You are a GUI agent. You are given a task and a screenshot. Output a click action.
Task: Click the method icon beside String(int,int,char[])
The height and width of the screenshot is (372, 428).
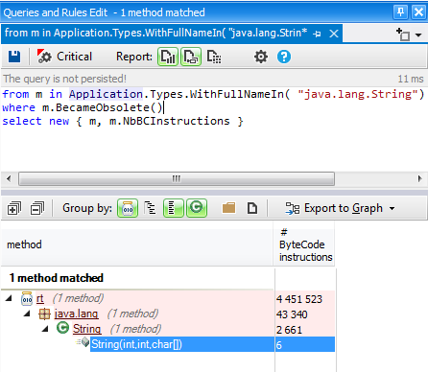(x=83, y=342)
